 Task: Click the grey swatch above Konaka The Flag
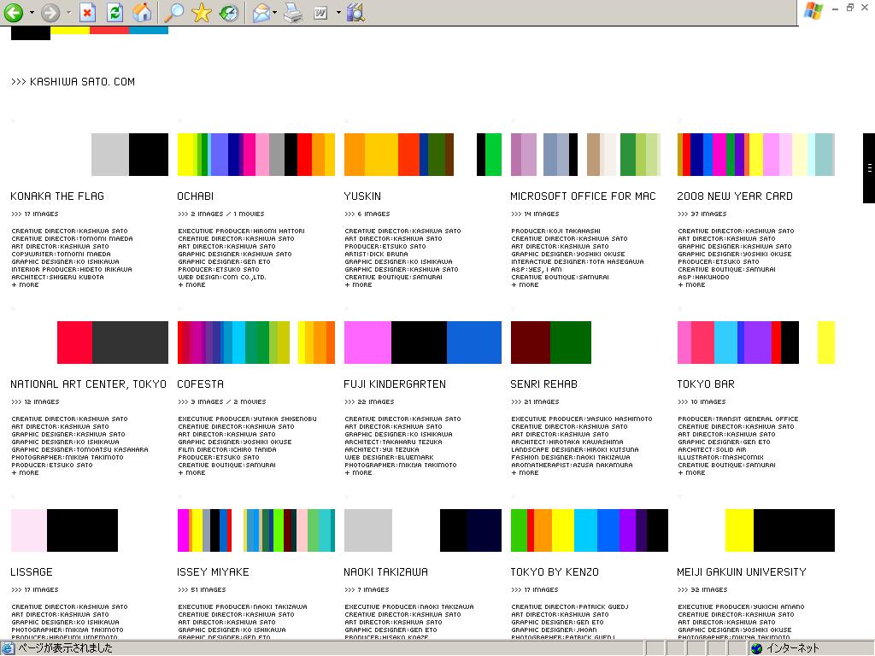[110, 155]
